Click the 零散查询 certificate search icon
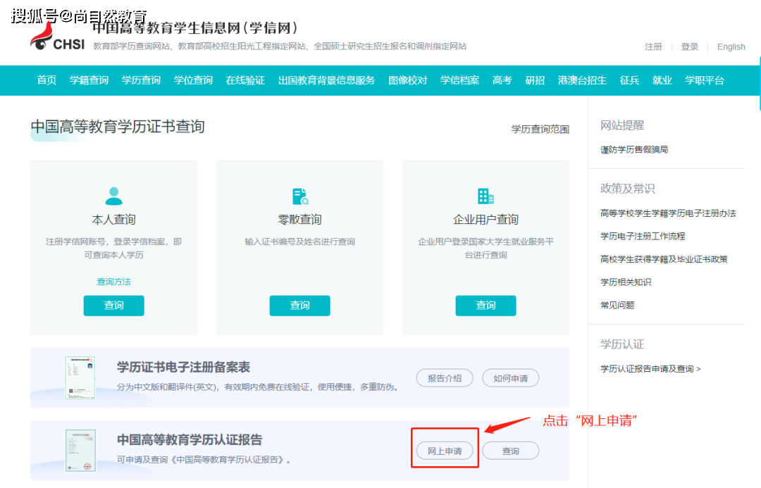This screenshot has width=761, height=488. 299,194
